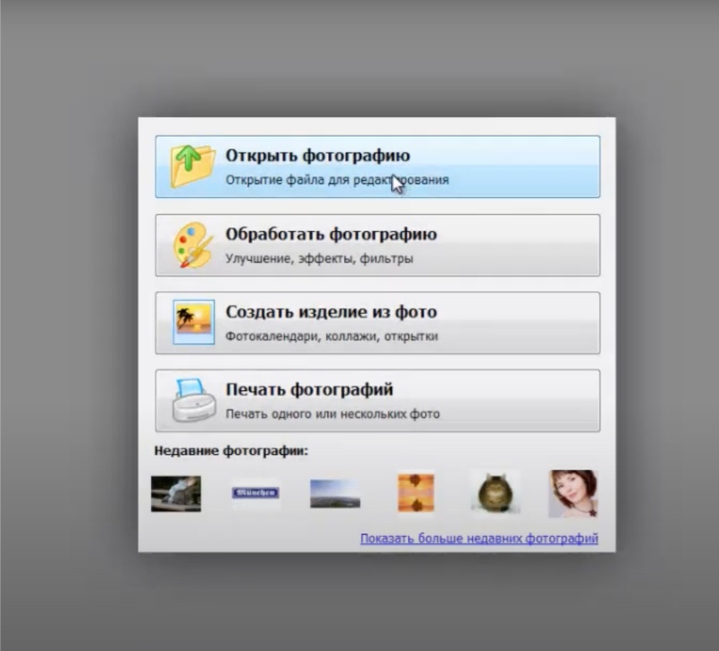The width and height of the screenshot is (719, 651).
Task: Open the Открыть фотографию button
Action: 377,166
